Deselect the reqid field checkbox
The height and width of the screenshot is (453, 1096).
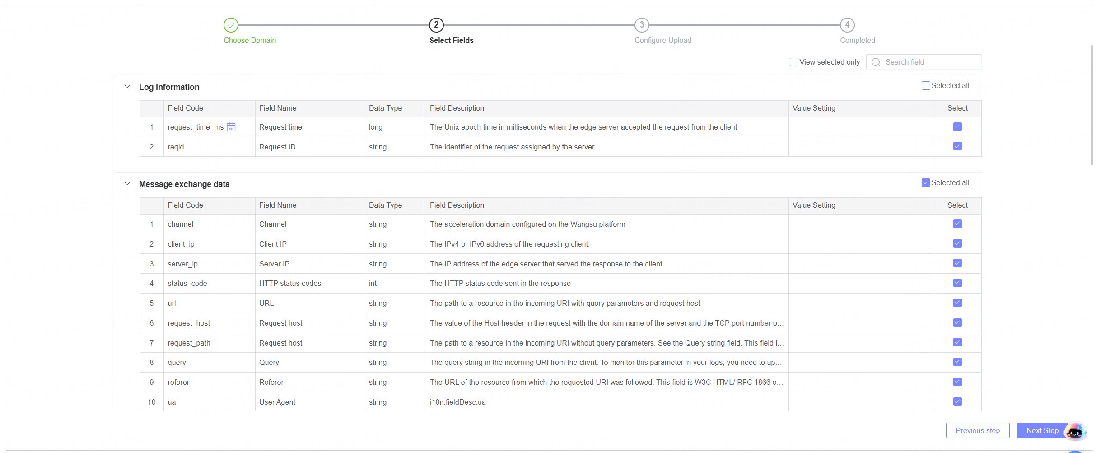[x=957, y=146]
